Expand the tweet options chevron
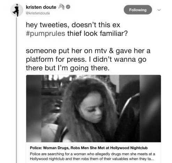This screenshot has width=172, height=163. tap(159, 10)
